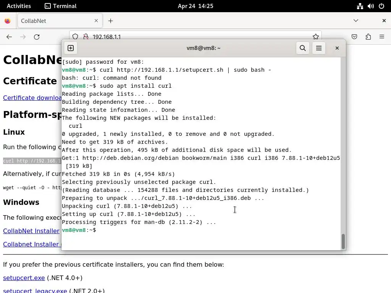Click 'Need to get 319 kB of archives.' line
391x293 pixels.
(115, 142)
